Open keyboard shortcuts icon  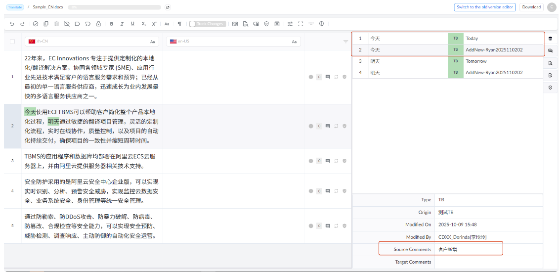click(x=311, y=24)
